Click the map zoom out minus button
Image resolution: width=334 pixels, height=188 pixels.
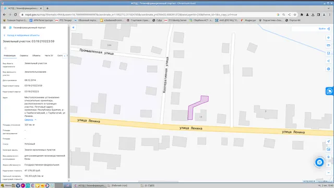click(x=328, y=173)
